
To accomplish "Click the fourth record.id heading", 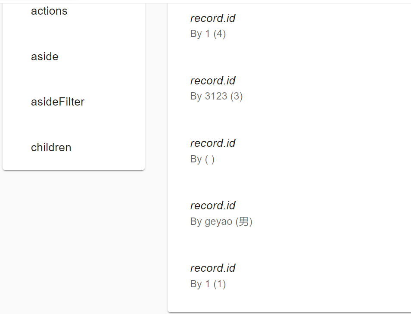I will pos(213,205).
